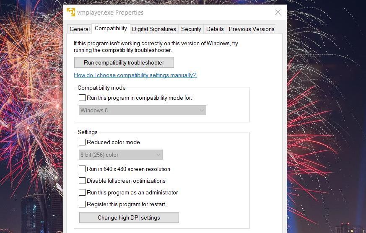Open the Security tab

191,29
